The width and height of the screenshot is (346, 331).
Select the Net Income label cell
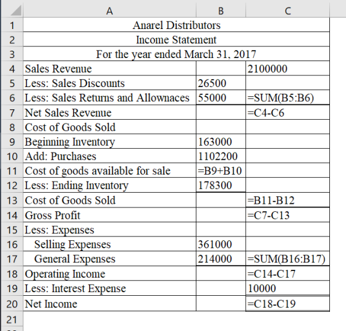coord(110,304)
